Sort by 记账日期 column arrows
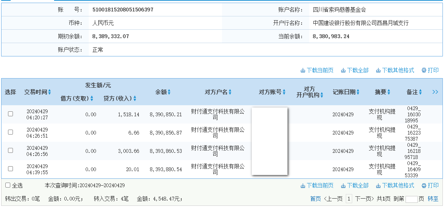 click(358, 92)
